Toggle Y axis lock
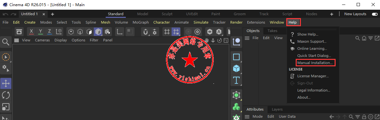This screenshot has width=380, height=120. 41,32
